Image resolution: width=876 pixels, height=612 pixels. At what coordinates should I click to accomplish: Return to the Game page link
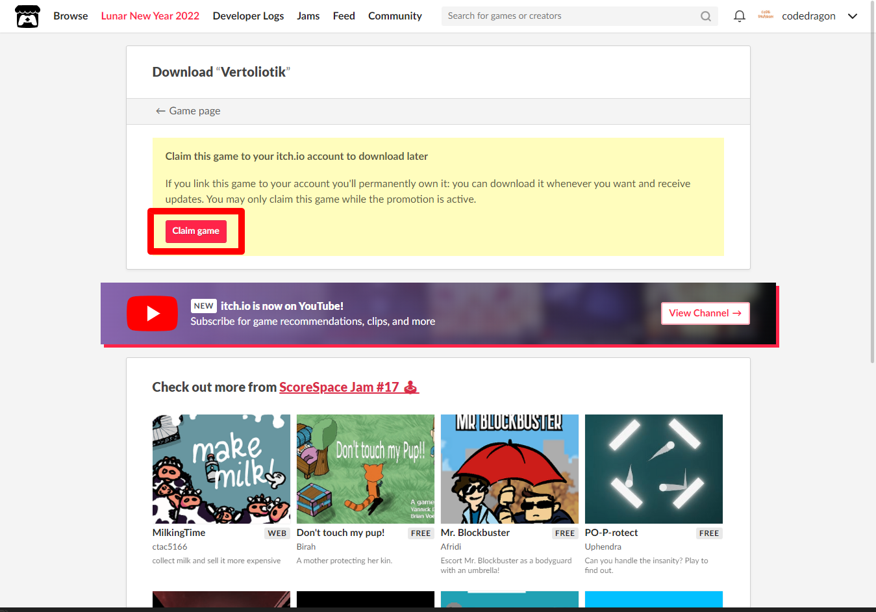click(x=188, y=111)
